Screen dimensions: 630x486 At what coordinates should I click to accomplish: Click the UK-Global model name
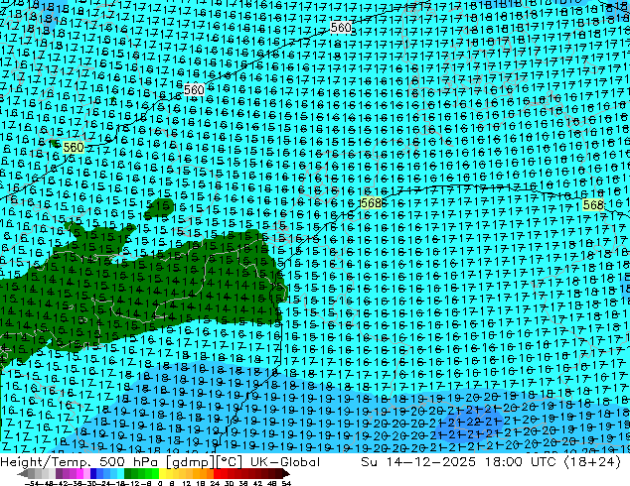(x=285, y=462)
